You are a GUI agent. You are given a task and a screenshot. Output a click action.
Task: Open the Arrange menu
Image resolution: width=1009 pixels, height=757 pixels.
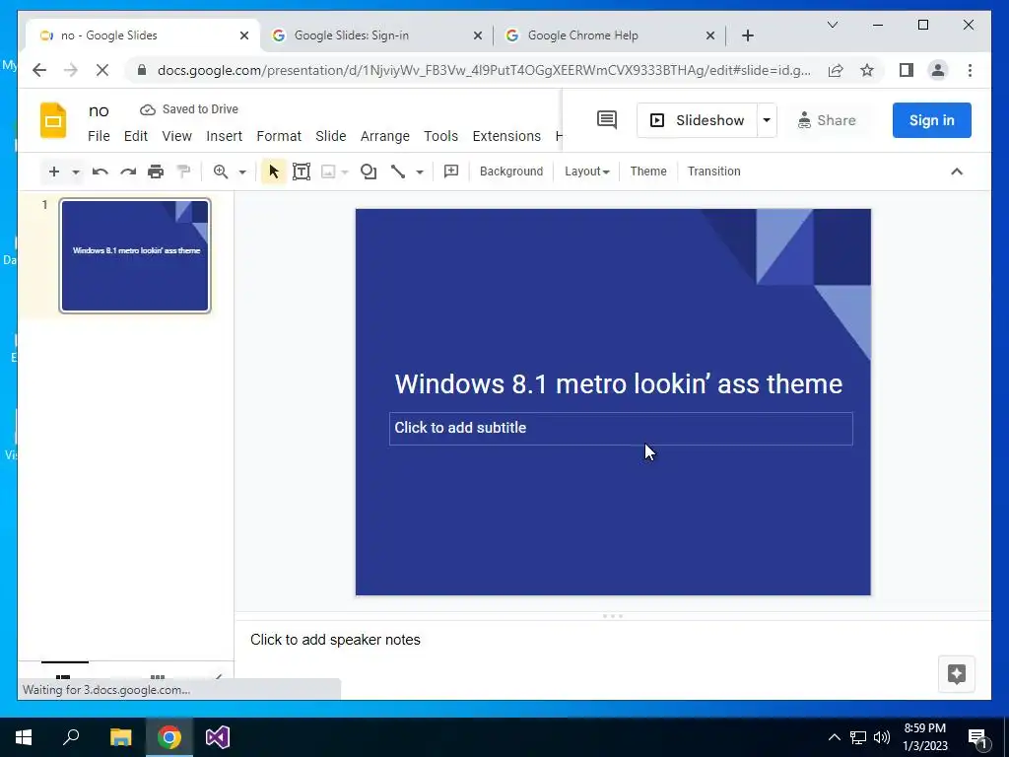point(385,136)
